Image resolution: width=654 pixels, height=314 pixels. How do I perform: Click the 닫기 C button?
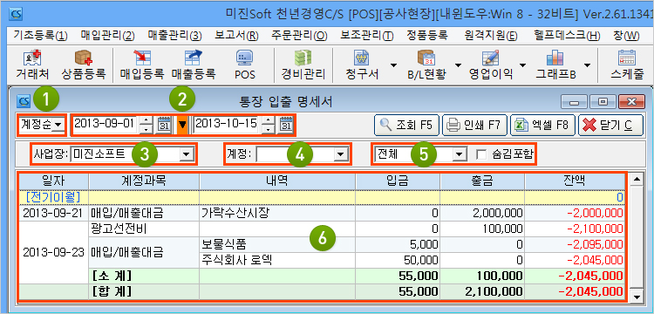click(x=611, y=125)
